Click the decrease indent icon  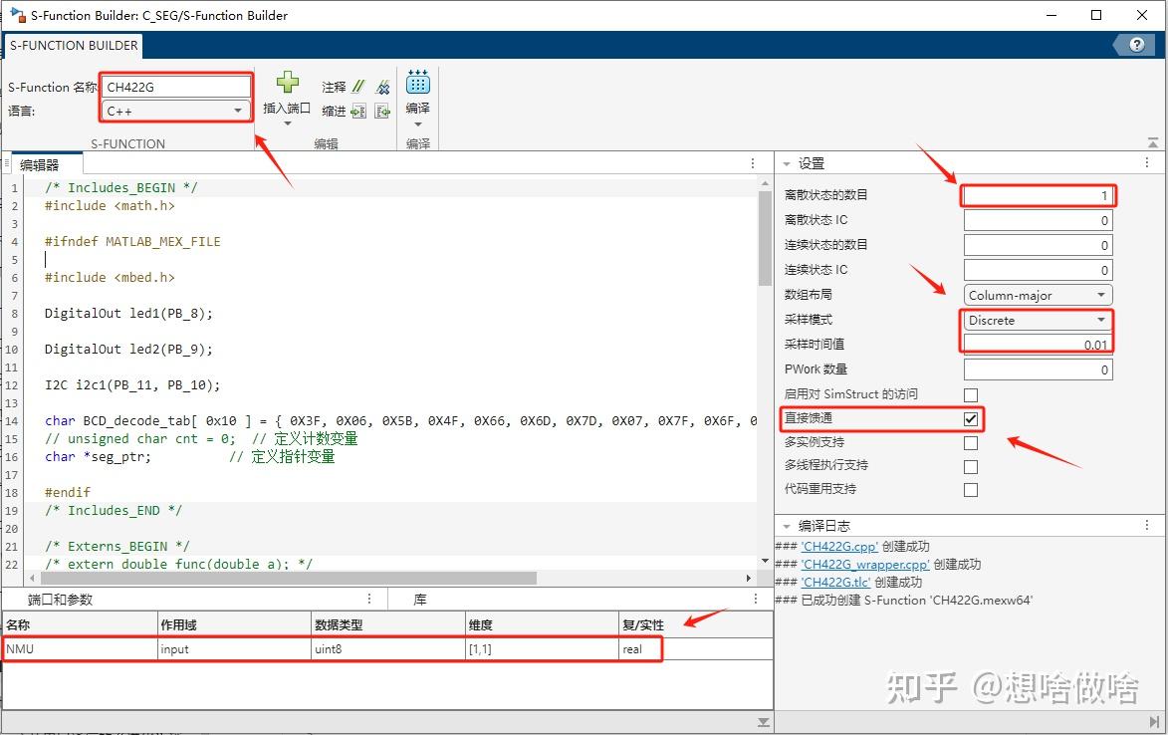[381, 113]
